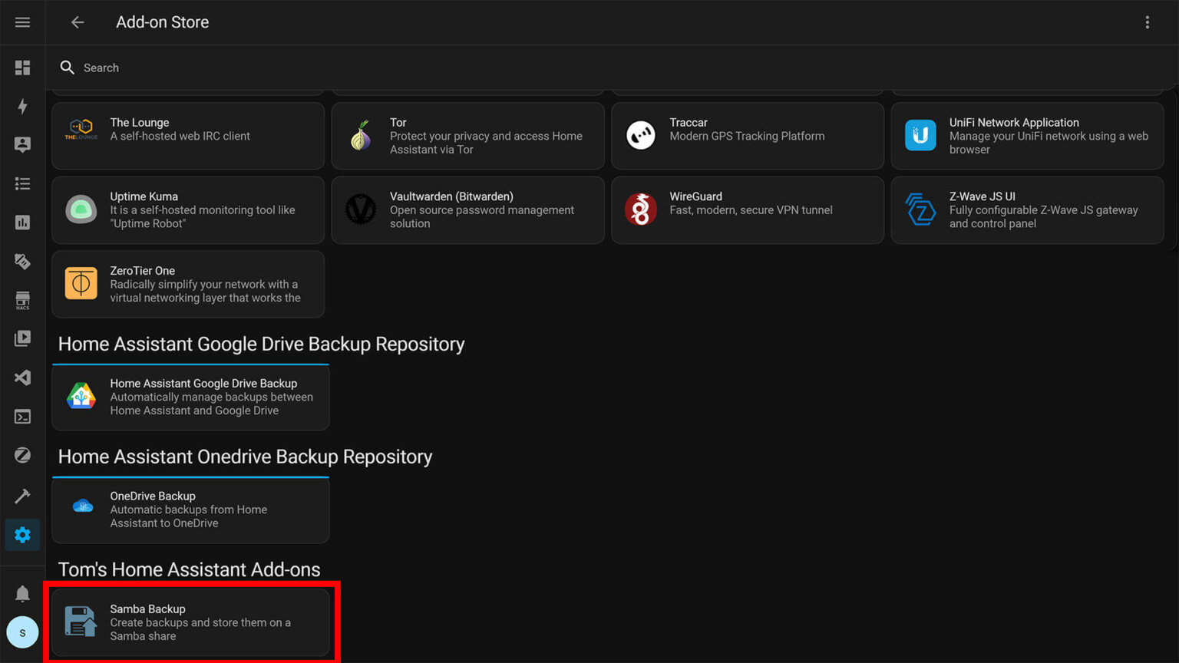Click the search magnifier icon
Image resolution: width=1179 pixels, height=663 pixels.
(68, 68)
